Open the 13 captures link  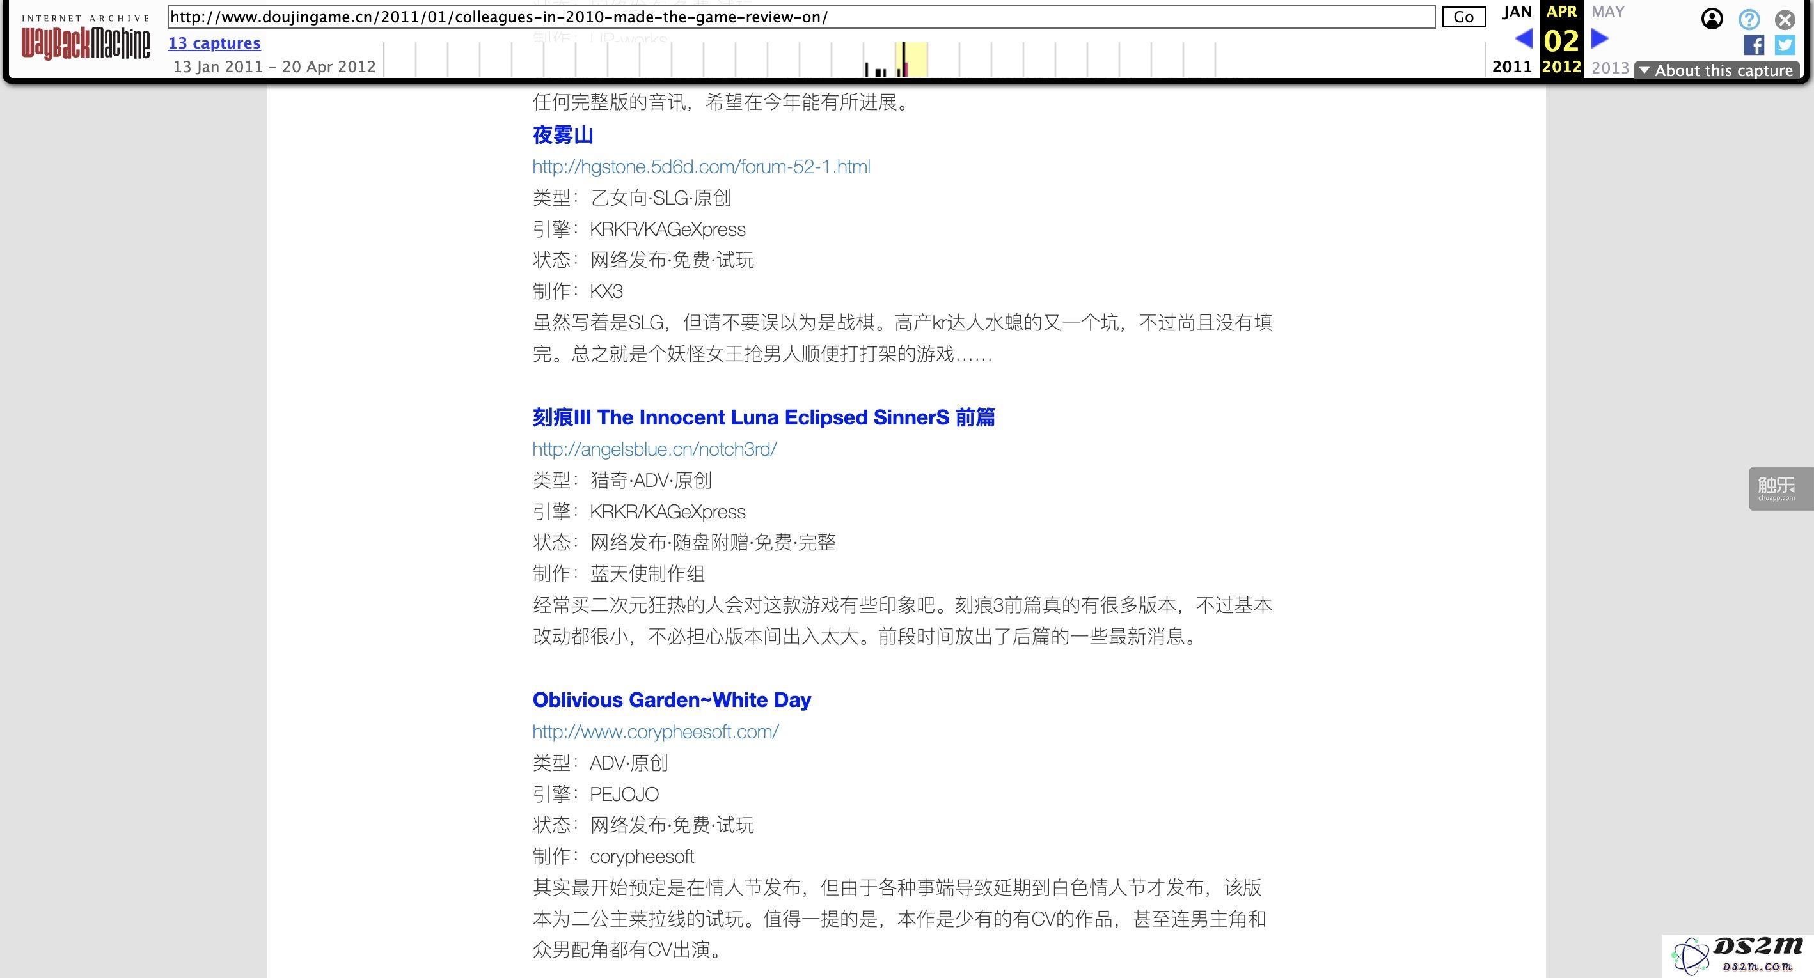[x=214, y=43]
